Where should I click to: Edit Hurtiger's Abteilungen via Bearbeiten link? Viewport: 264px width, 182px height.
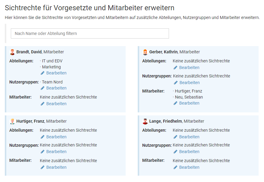point(56,137)
